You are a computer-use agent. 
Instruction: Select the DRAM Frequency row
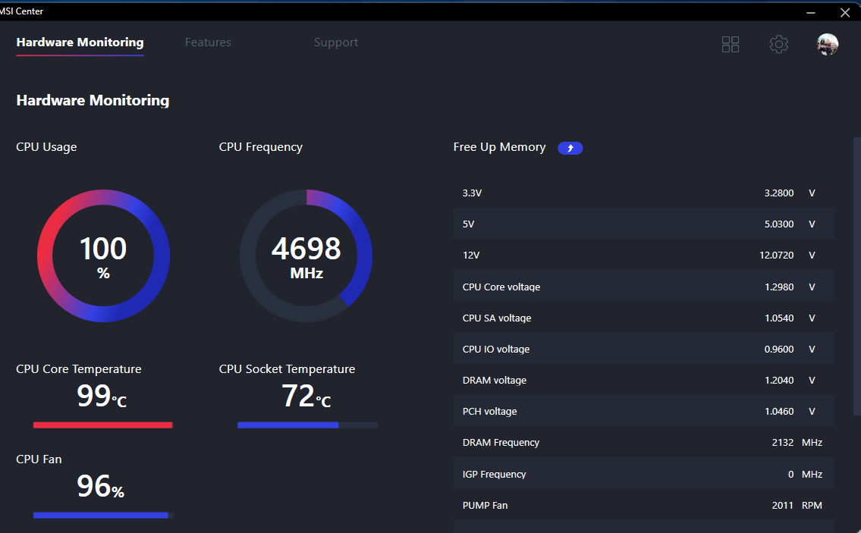643,442
